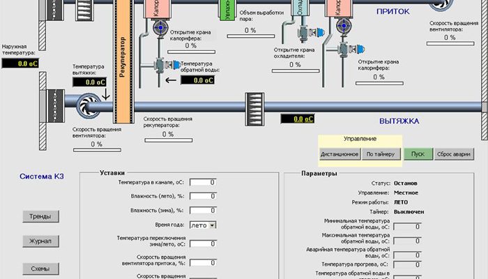
Task: Open the Тренды screen
Action: click(x=40, y=216)
